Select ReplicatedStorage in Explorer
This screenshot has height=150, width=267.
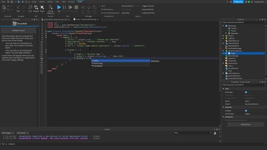click(234, 48)
